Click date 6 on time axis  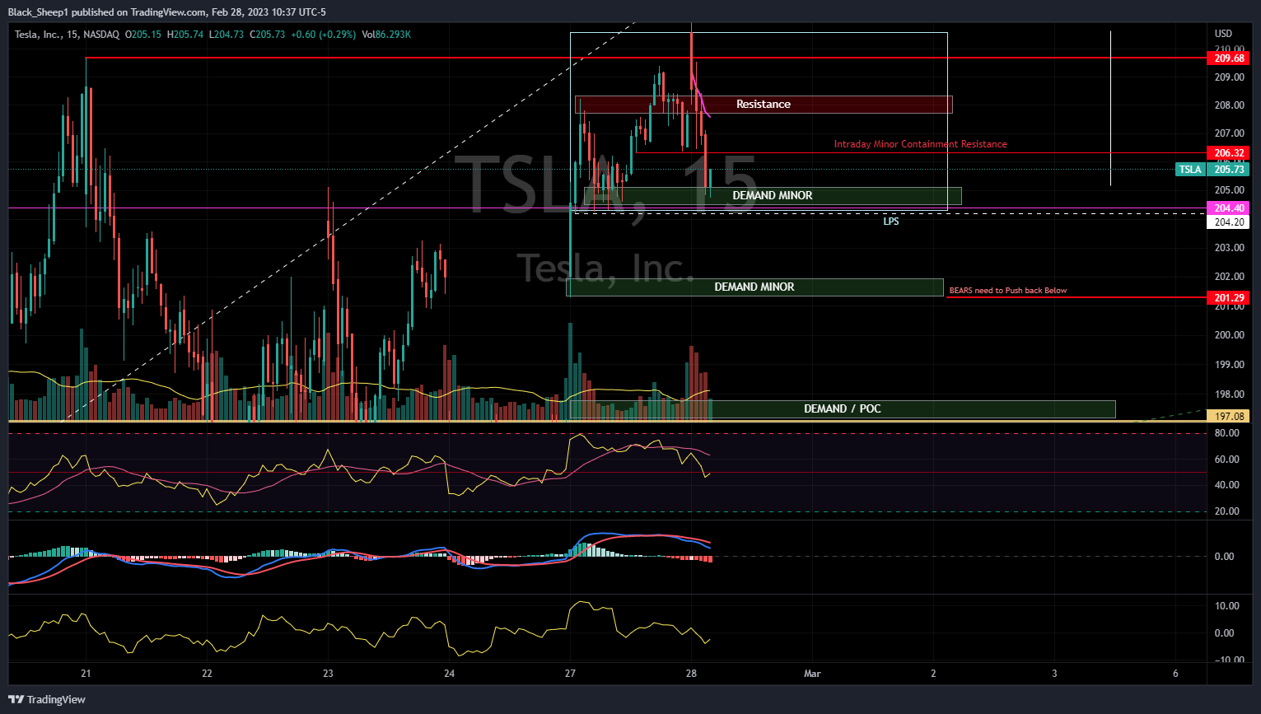coord(1175,674)
